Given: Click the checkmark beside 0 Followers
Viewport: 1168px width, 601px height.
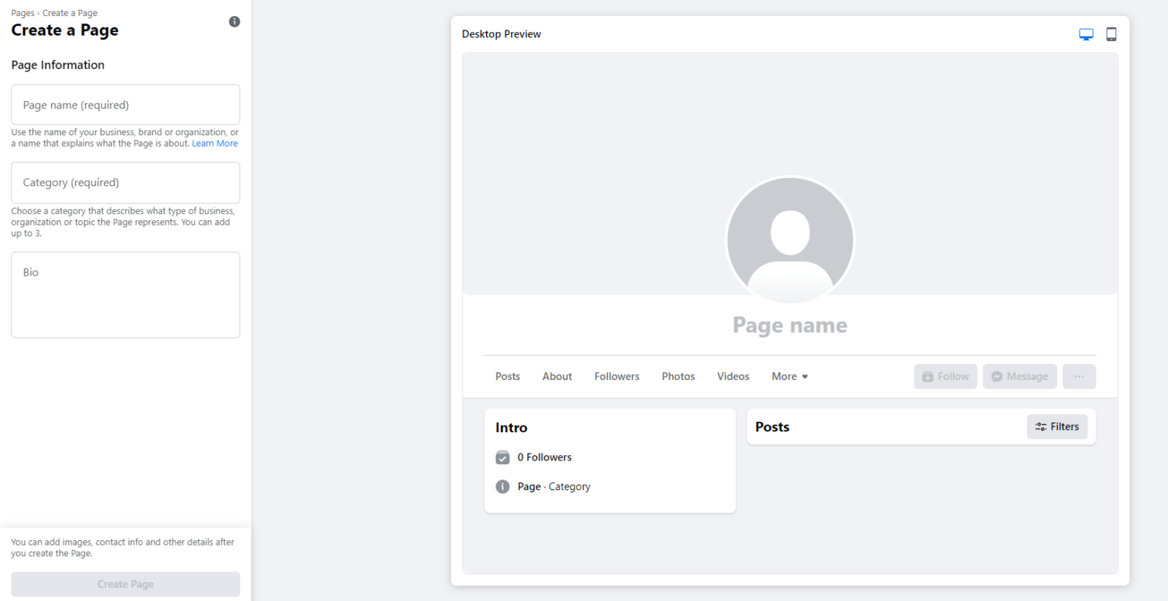Looking at the screenshot, I should [503, 457].
